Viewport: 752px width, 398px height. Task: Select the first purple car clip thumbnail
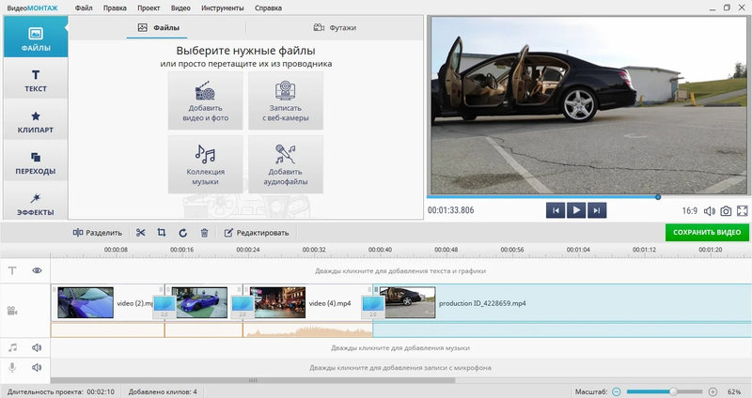86,302
